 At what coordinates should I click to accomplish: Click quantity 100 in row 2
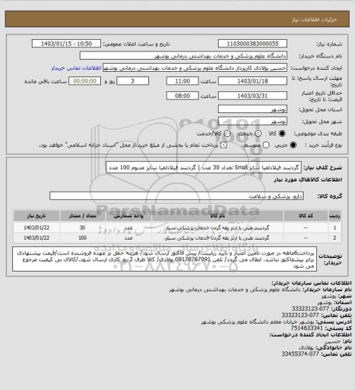[x=83, y=238]
